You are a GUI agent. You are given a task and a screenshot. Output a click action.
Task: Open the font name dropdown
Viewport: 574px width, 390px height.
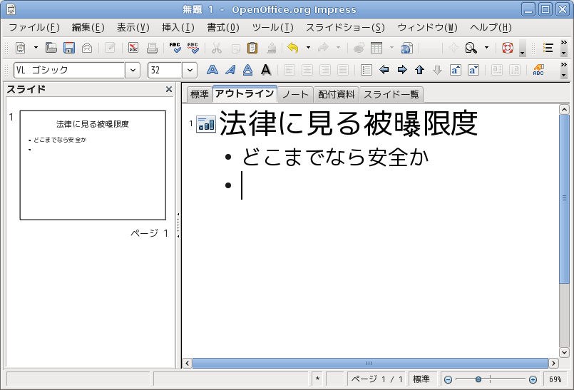pyautogui.click(x=133, y=70)
